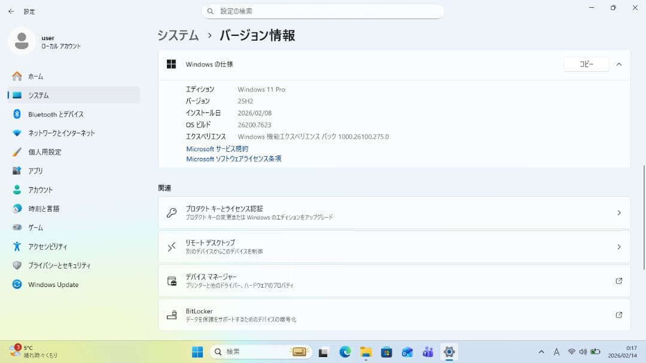Open the Microsoft Store taskbar icon

(x=386, y=352)
